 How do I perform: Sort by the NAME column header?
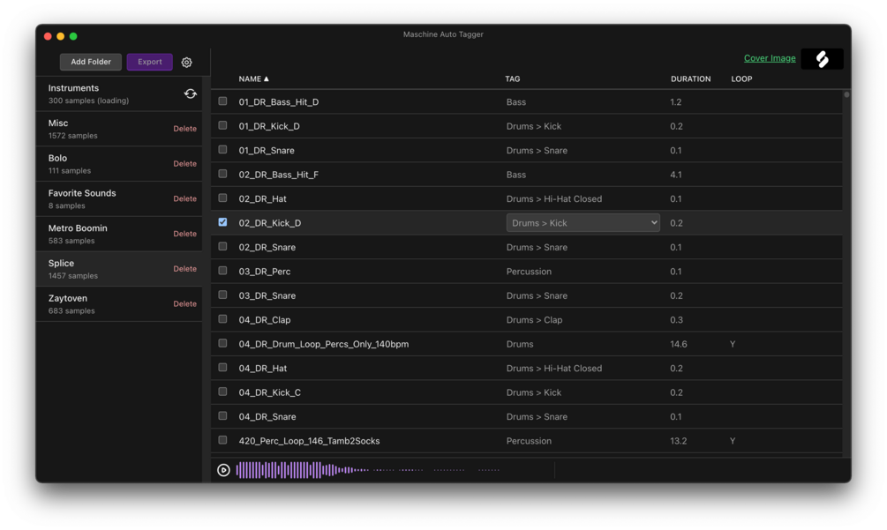pos(253,79)
